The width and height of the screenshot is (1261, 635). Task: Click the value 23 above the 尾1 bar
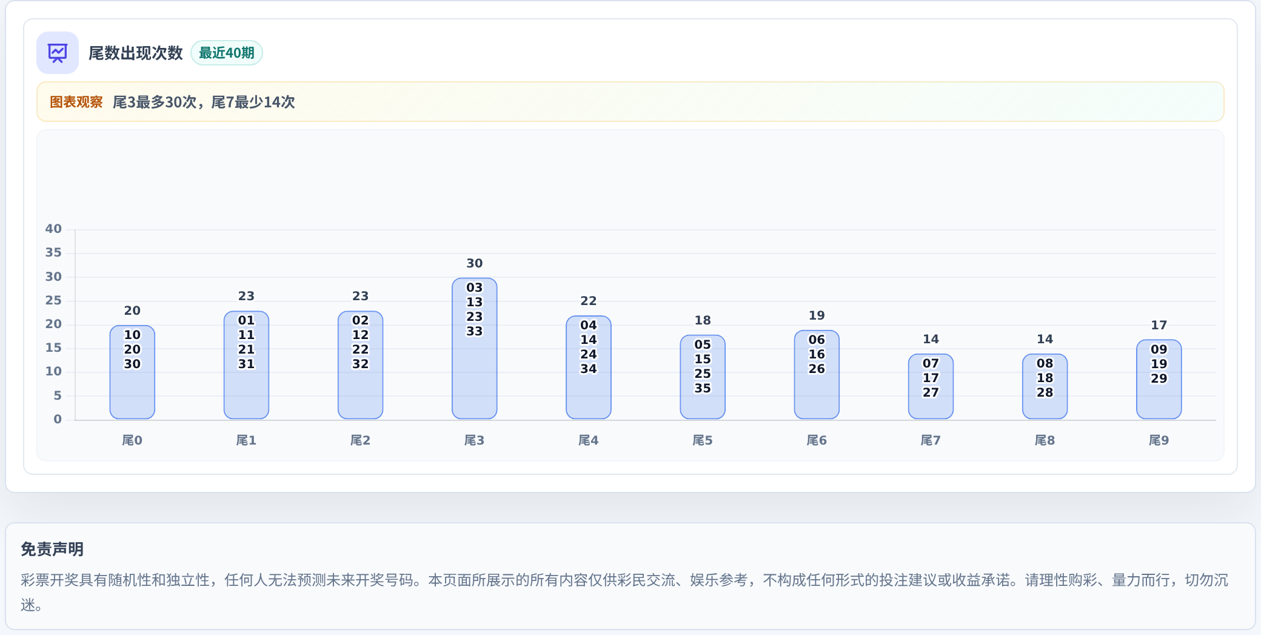[x=246, y=296]
